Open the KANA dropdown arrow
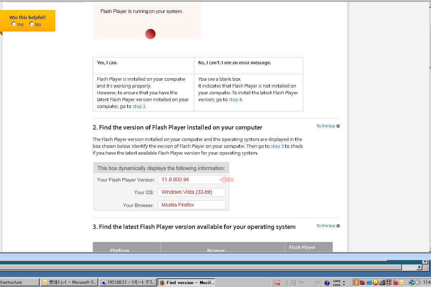Screen dimensions: 431x287 [343, 285]
